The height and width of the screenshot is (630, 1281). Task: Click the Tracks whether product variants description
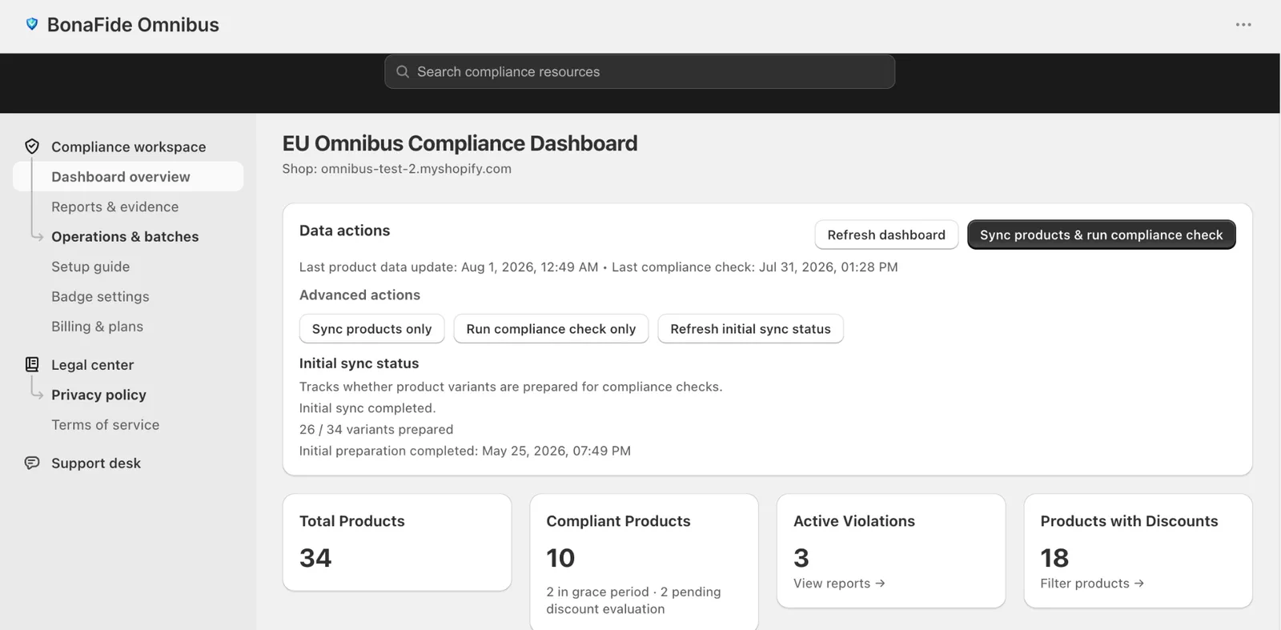click(x=511, y=387)
